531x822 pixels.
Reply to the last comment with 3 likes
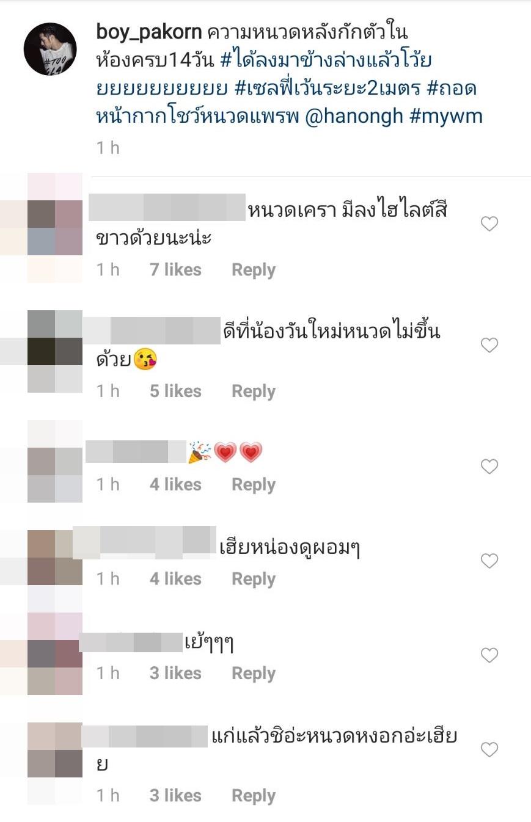[254, 796]
